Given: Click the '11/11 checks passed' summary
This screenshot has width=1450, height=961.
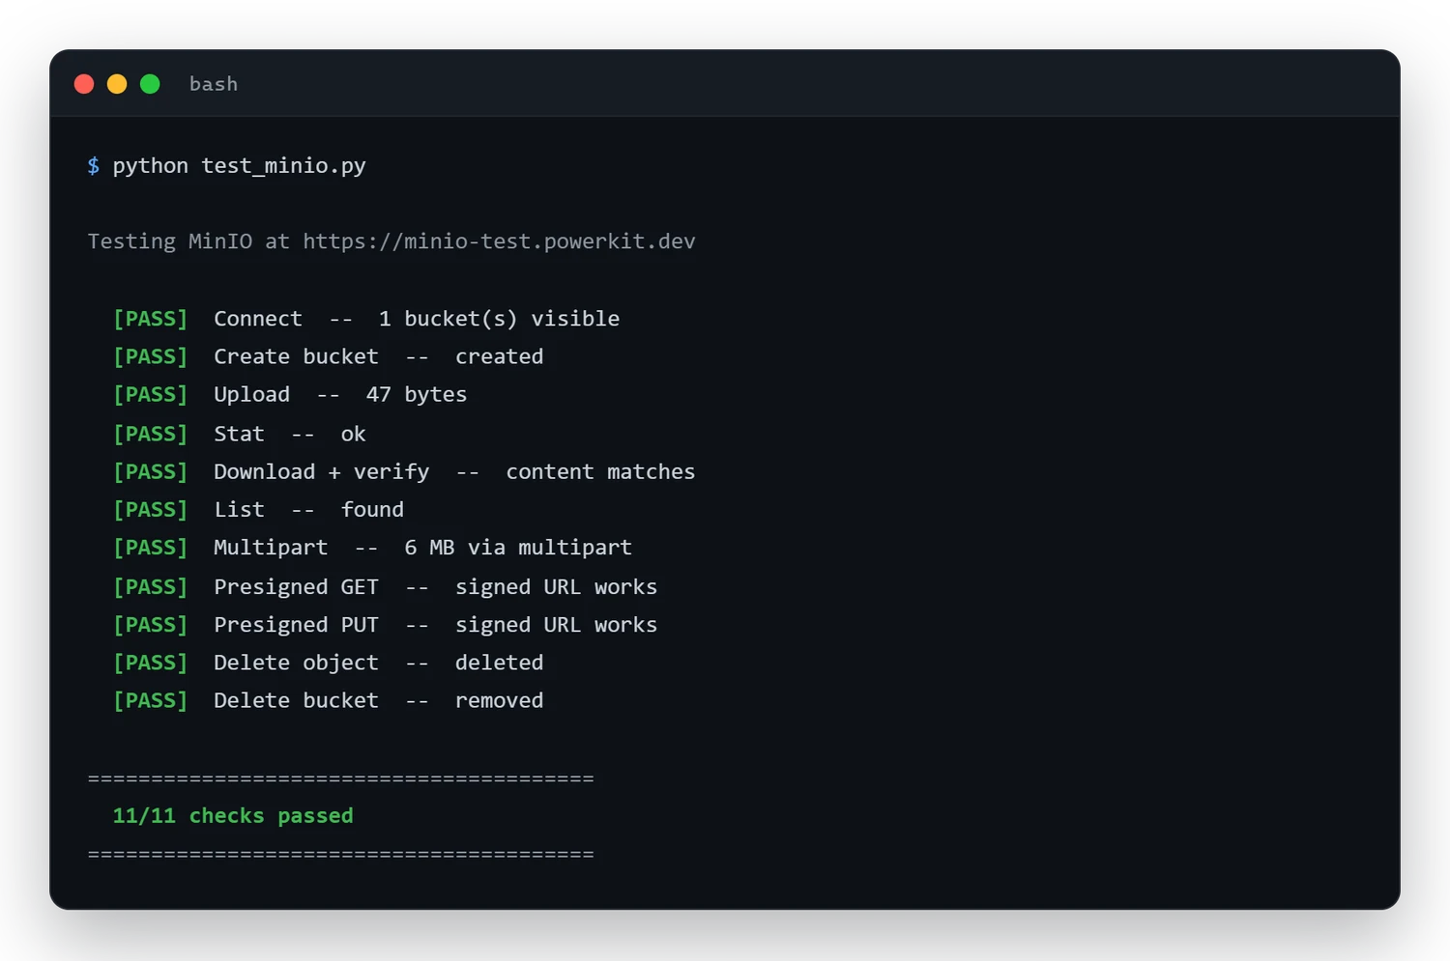Looking at the screenshot, I should [x=233, y=816].
